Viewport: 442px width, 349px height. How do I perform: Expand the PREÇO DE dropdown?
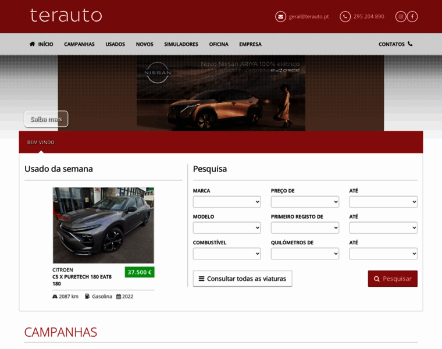305,202
